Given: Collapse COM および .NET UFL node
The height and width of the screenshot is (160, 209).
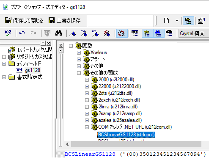Looking at the screenshot, I should coord(87,127).
